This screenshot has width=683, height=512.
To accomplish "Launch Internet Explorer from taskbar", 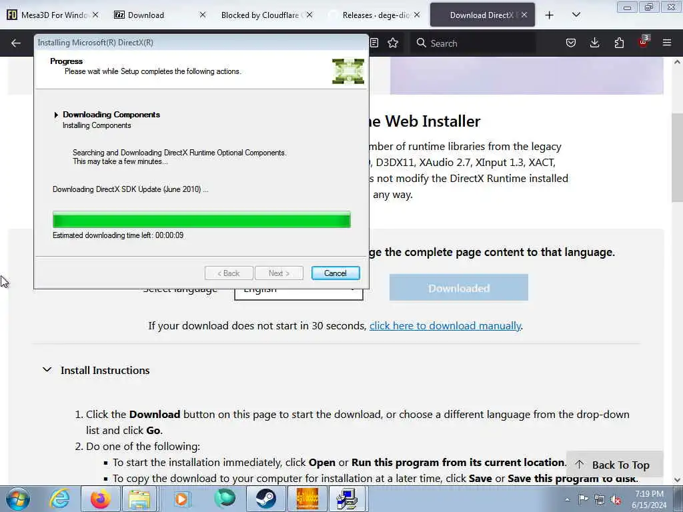I will coord(59,499).
